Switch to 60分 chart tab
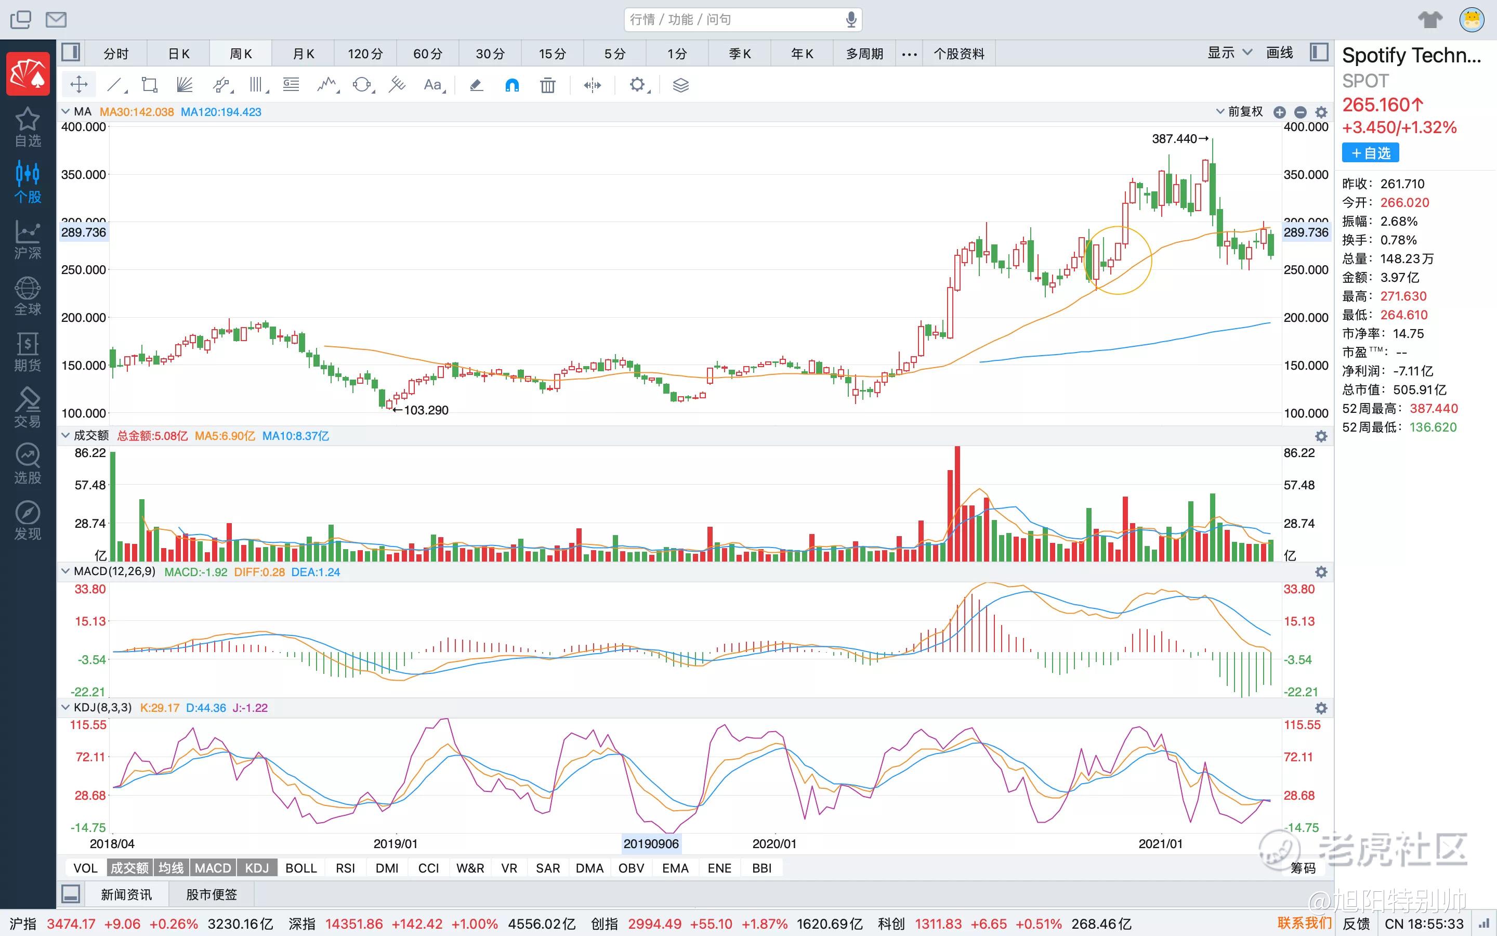The width and height of the screenshot is (1497, 936). pos(428,54)
